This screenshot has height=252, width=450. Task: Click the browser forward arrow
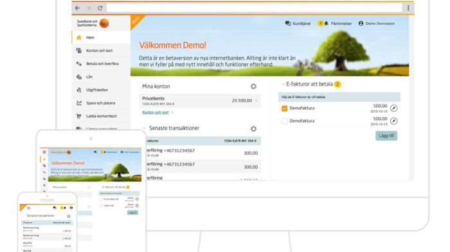89,8
